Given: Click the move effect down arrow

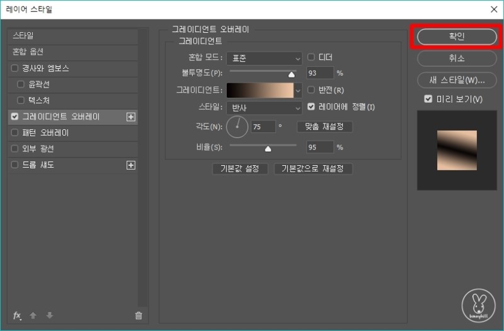Looking at the screenshot, I should point(50,315).
